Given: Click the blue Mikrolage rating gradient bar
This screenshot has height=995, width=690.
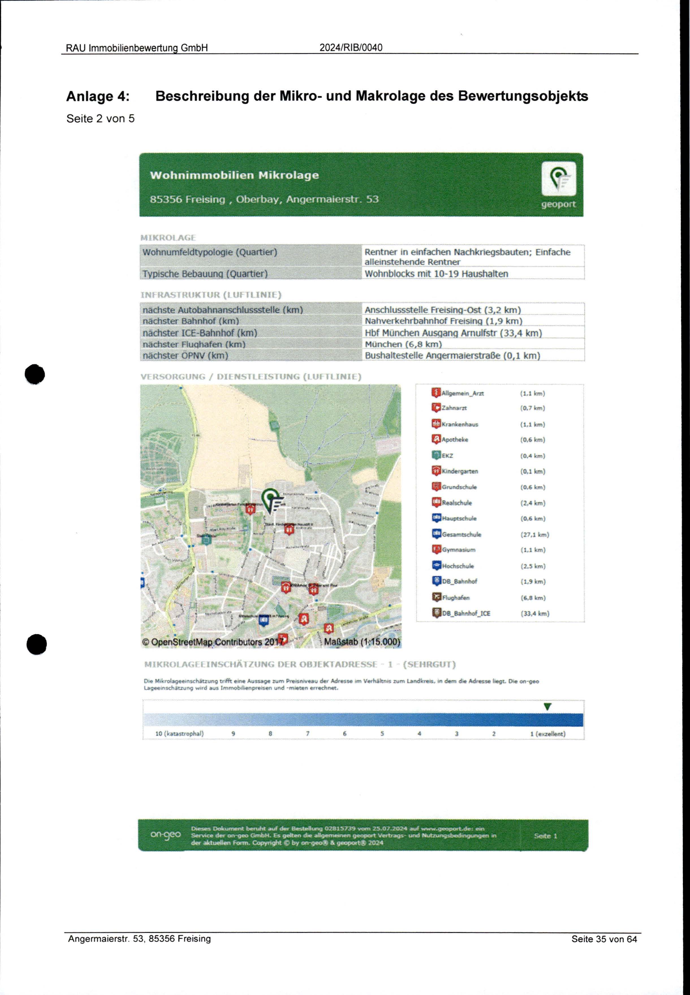Looking at the screenshot, I should tap(363, 720).
